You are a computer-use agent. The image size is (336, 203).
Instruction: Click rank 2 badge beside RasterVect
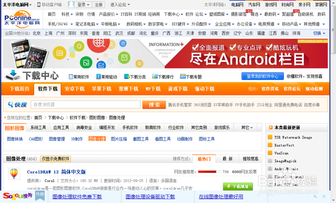click(270, 145)
